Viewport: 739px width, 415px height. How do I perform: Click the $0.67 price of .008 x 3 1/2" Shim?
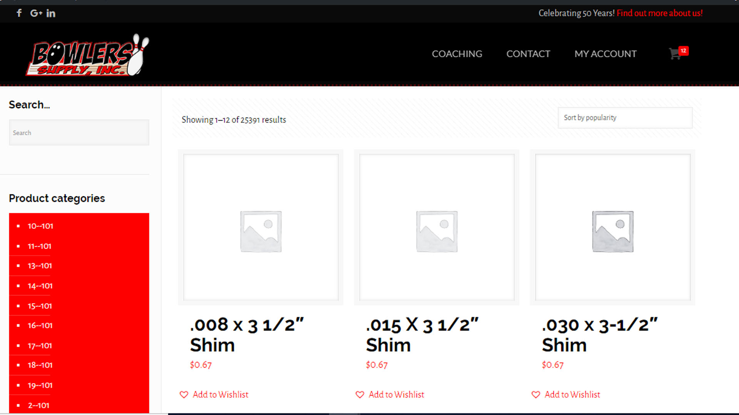click(201, 365)
